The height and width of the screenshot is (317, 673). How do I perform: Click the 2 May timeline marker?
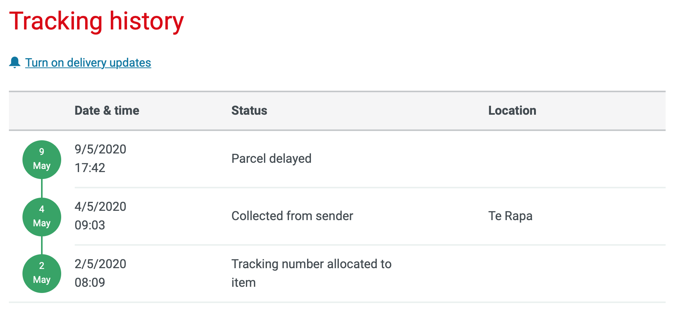[x=42, y=273]
